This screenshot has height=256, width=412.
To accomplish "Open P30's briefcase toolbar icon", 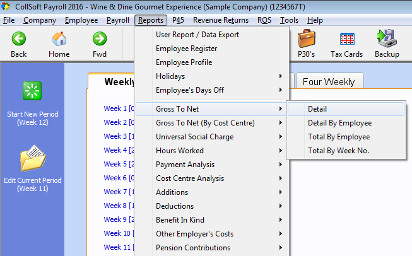I will click(x=307, y=40).
